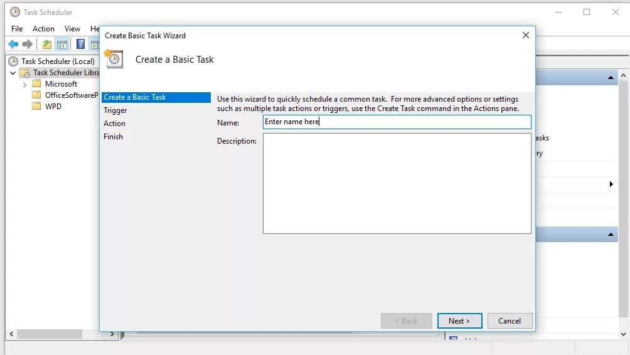The image size is (630, 355).
Task: Click the Actions pane scroll up arrow
Action: 623,75
